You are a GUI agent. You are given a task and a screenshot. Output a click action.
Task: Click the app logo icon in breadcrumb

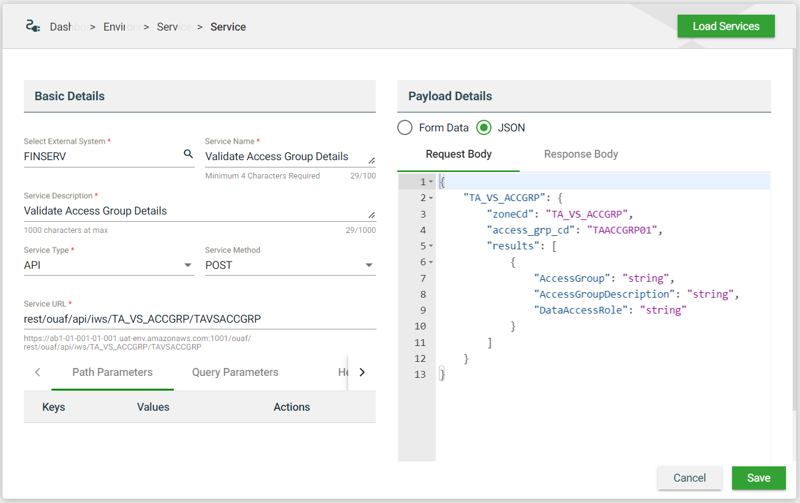pyautogui.click(x=32, y=26)
